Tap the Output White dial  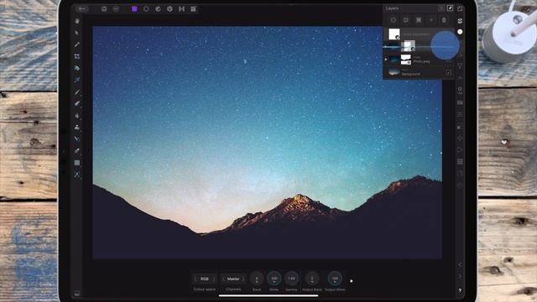(335, 279)
